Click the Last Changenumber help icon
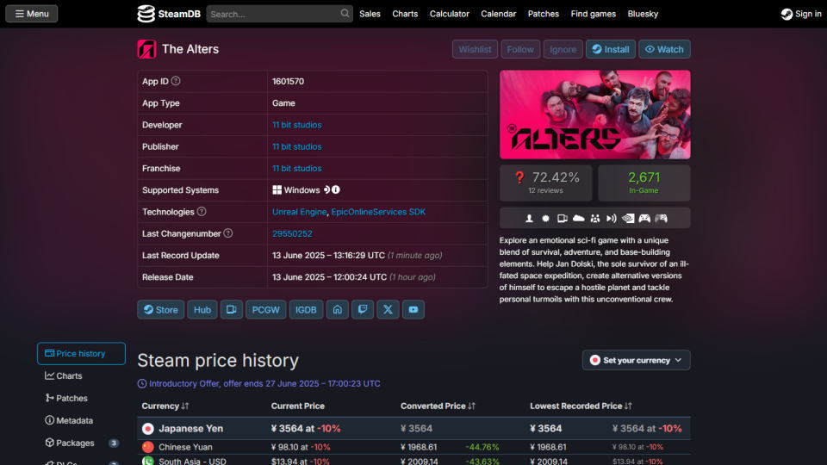 point(227,233)
